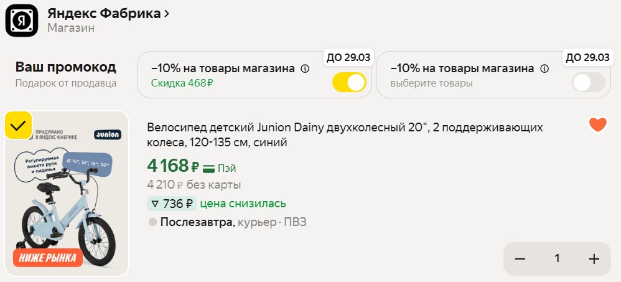Click the info icon on the inactive promo code
The image size is (621, 282).
point(544,68)
